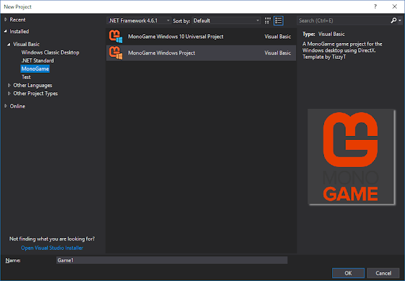Click Visual Basic label of Universal Project row
Viewport: 405px width, 281px height.
[278, 37]
